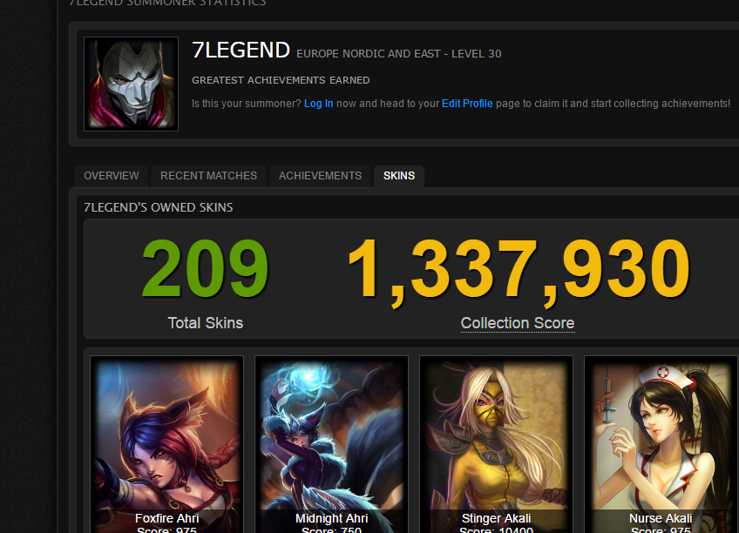739x533 pixels.
Task: Click the Total Skins label
Action: pyautogui.click(x=206, y=323)
